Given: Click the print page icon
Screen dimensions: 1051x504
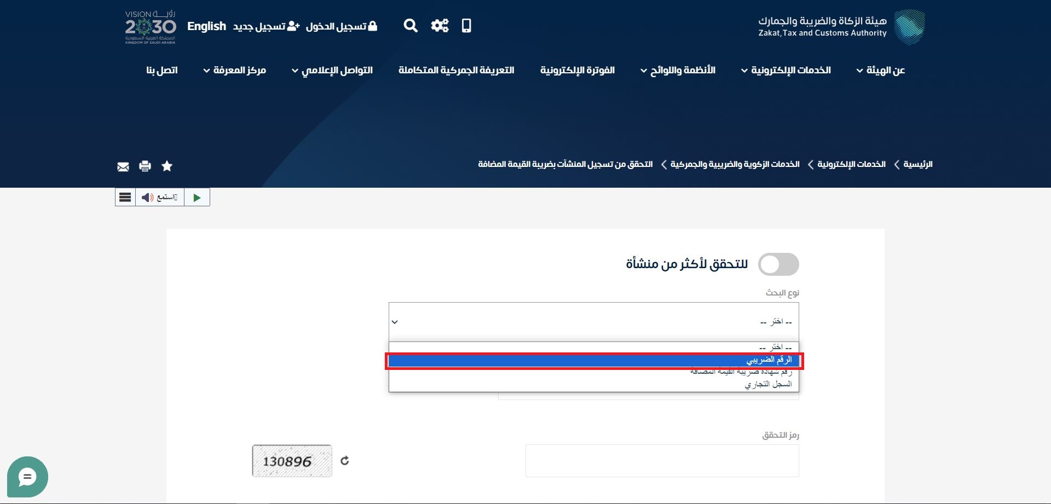Looking at the screenshot, I should tap(145, 166).
